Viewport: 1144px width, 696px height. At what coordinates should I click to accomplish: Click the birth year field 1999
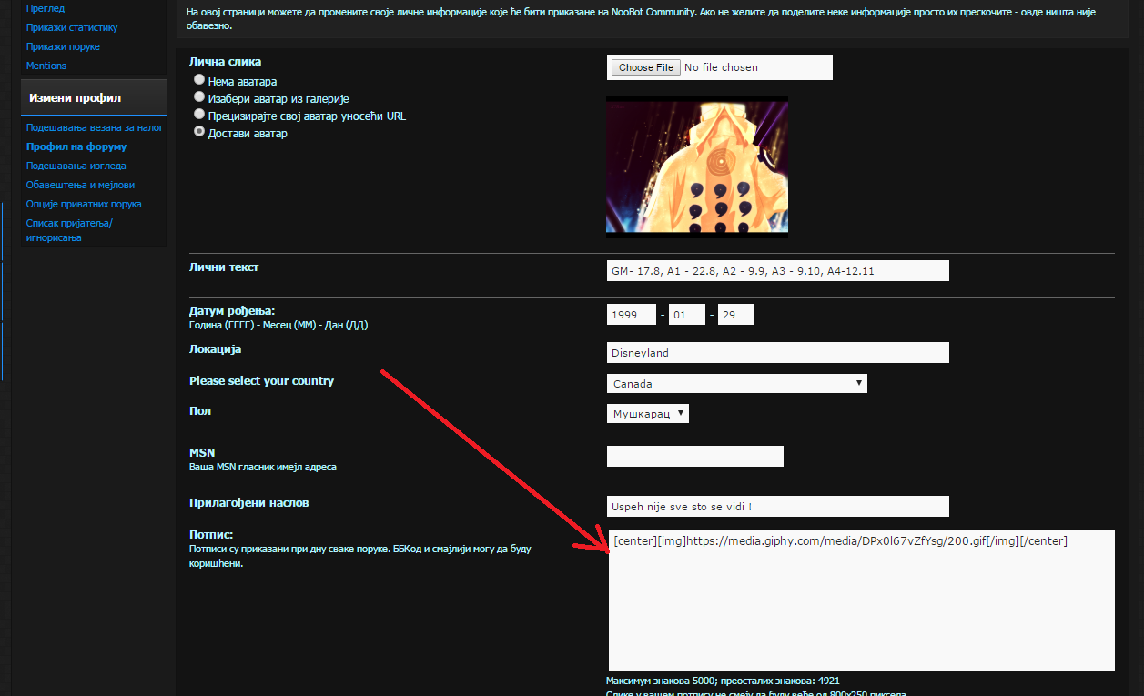click(x=631, y=315)
